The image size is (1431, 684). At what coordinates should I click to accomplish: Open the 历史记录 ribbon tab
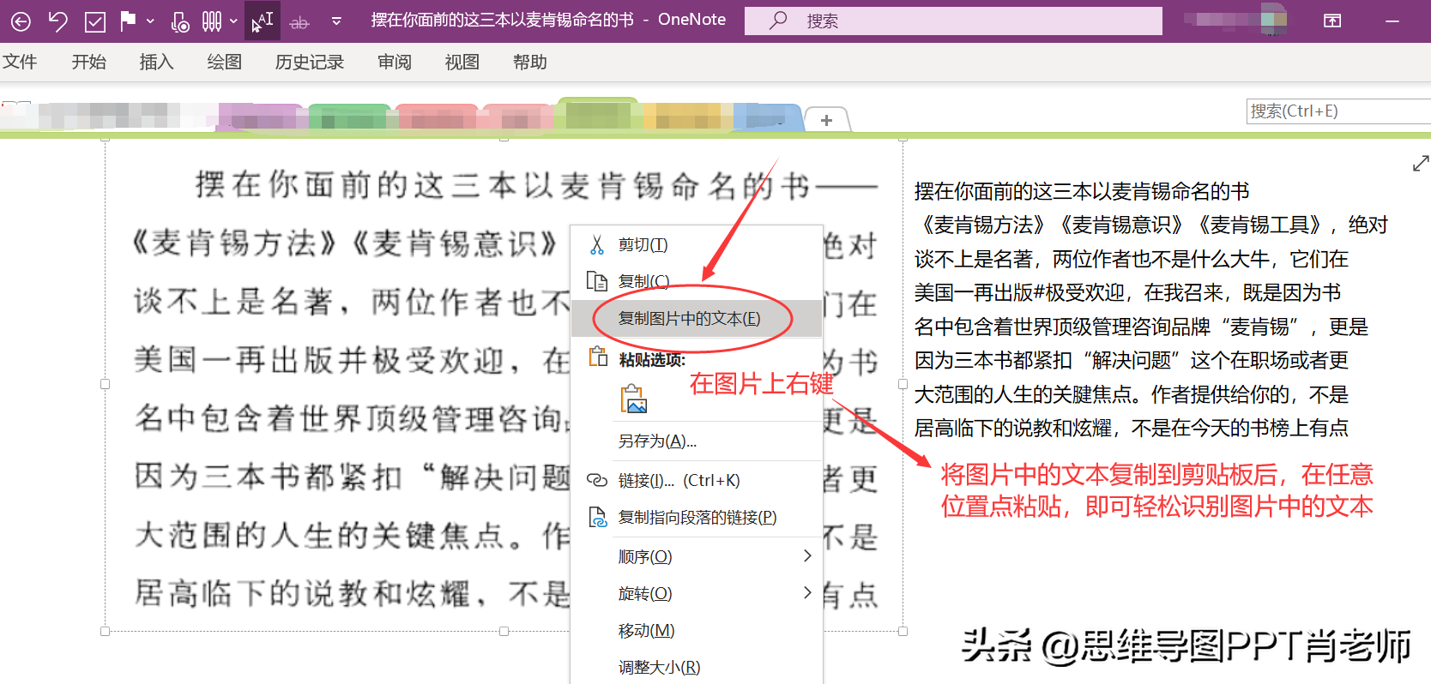309,62
